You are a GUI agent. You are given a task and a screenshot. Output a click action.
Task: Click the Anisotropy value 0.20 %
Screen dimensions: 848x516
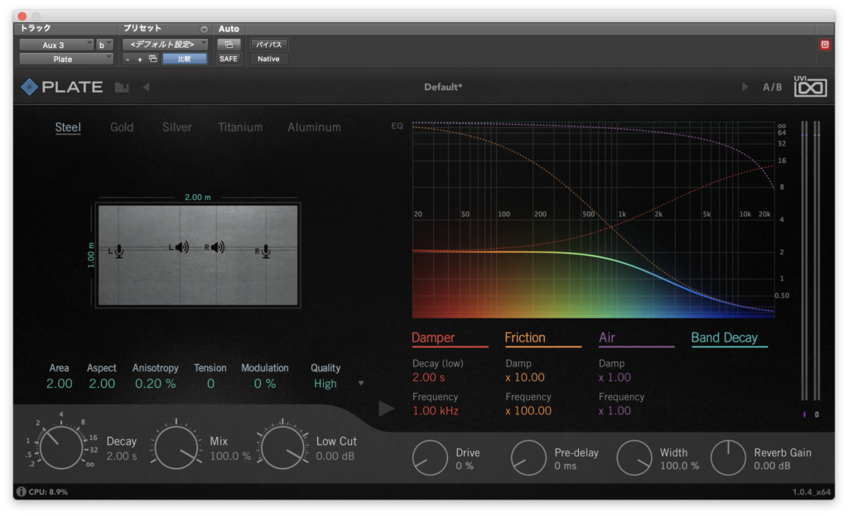pos(155,384)
